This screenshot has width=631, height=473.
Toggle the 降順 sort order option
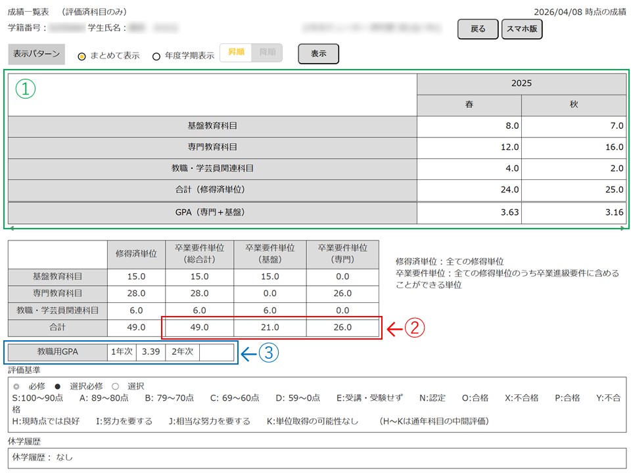(x=268, y=53)
